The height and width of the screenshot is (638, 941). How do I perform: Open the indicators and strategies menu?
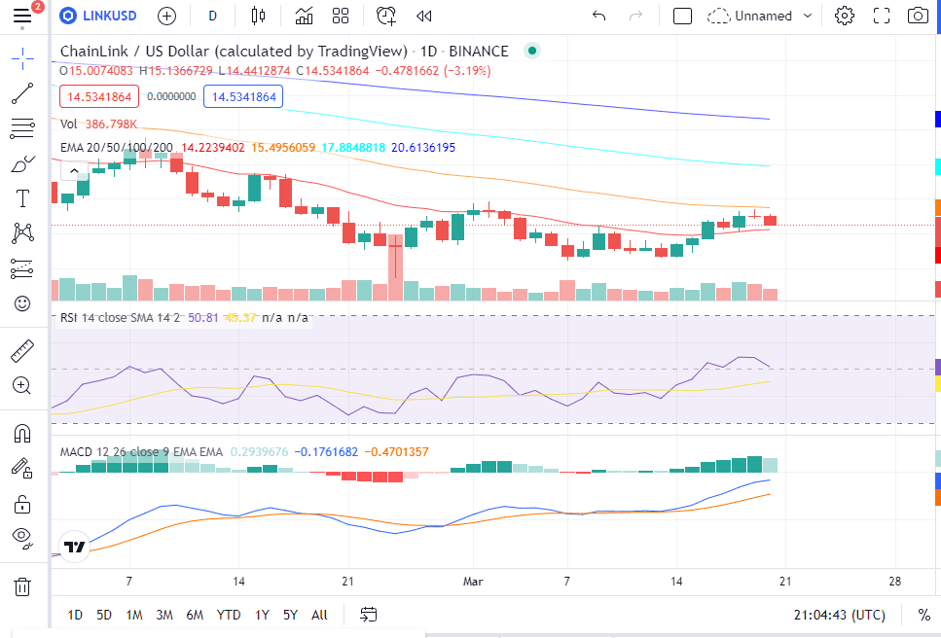[304, 17]
